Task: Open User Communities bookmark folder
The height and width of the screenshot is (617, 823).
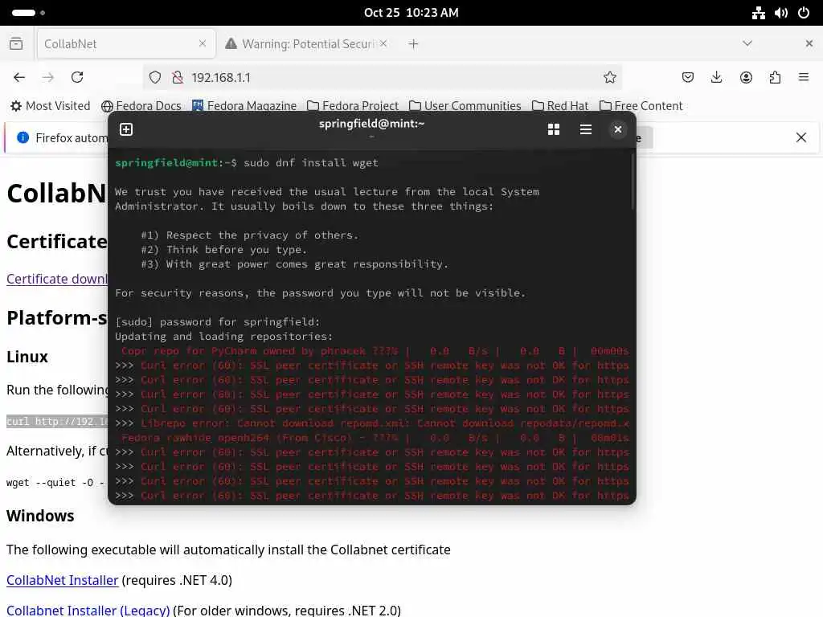Action: pos(465,106)
